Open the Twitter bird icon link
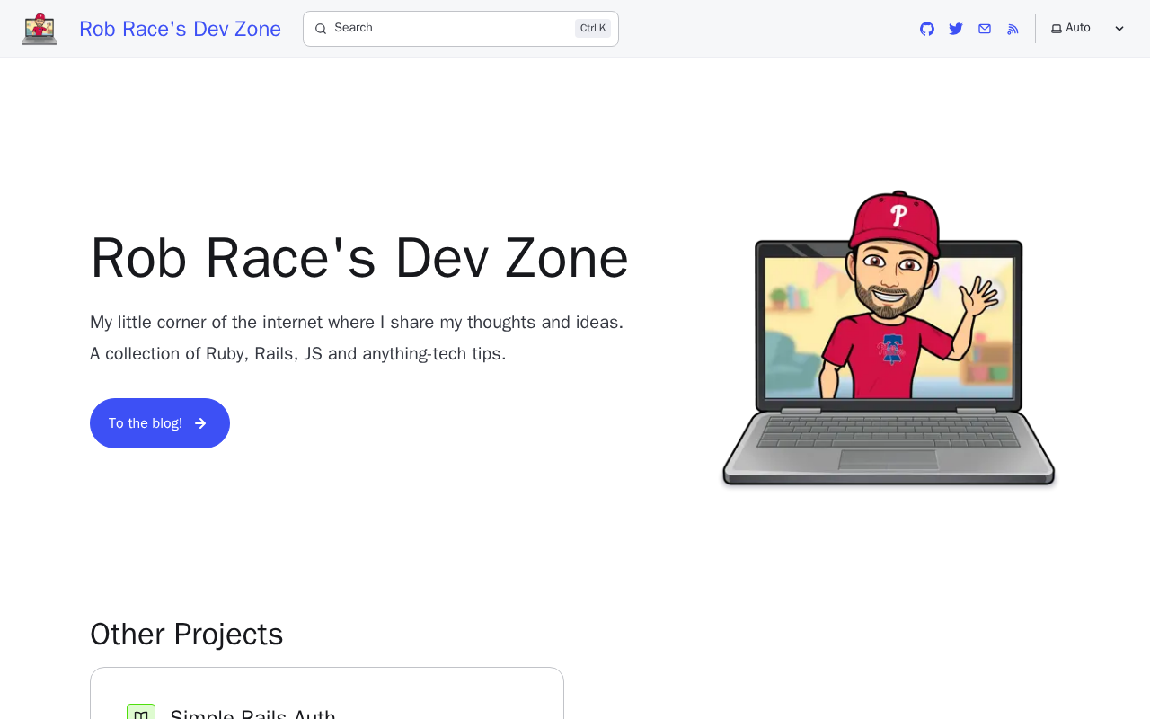This screenshot has width=1150, height=719. click(x=956, y=29)
